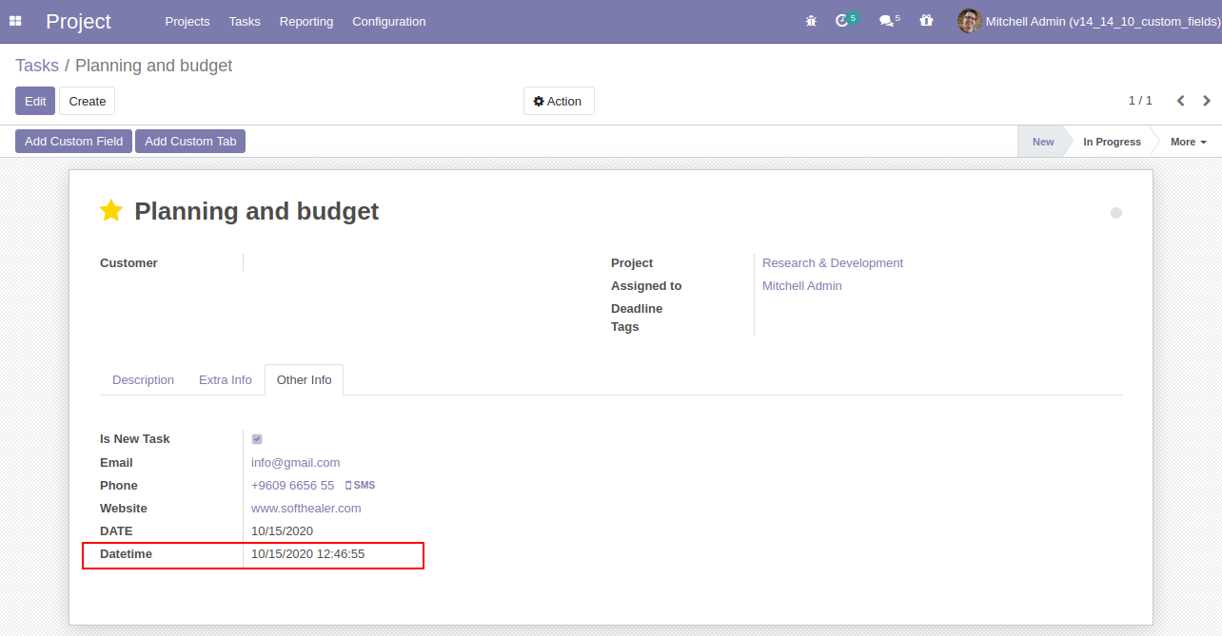Open the Description tab
This screenshot has width=1222, height=636.
(x=143, y=380)
